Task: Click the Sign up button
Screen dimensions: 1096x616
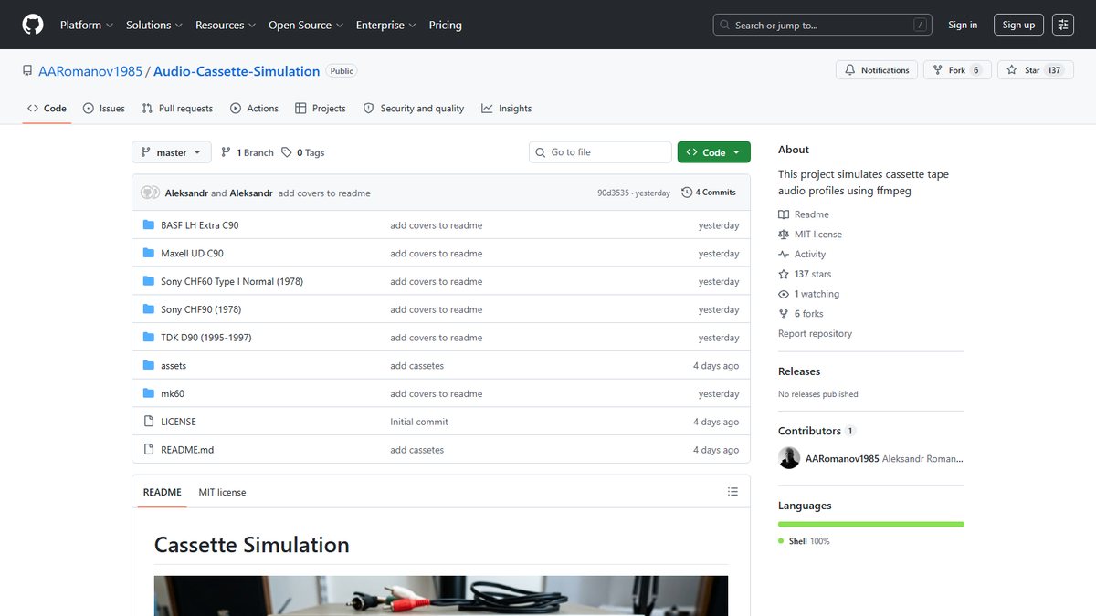Action: coord(1018,25)
